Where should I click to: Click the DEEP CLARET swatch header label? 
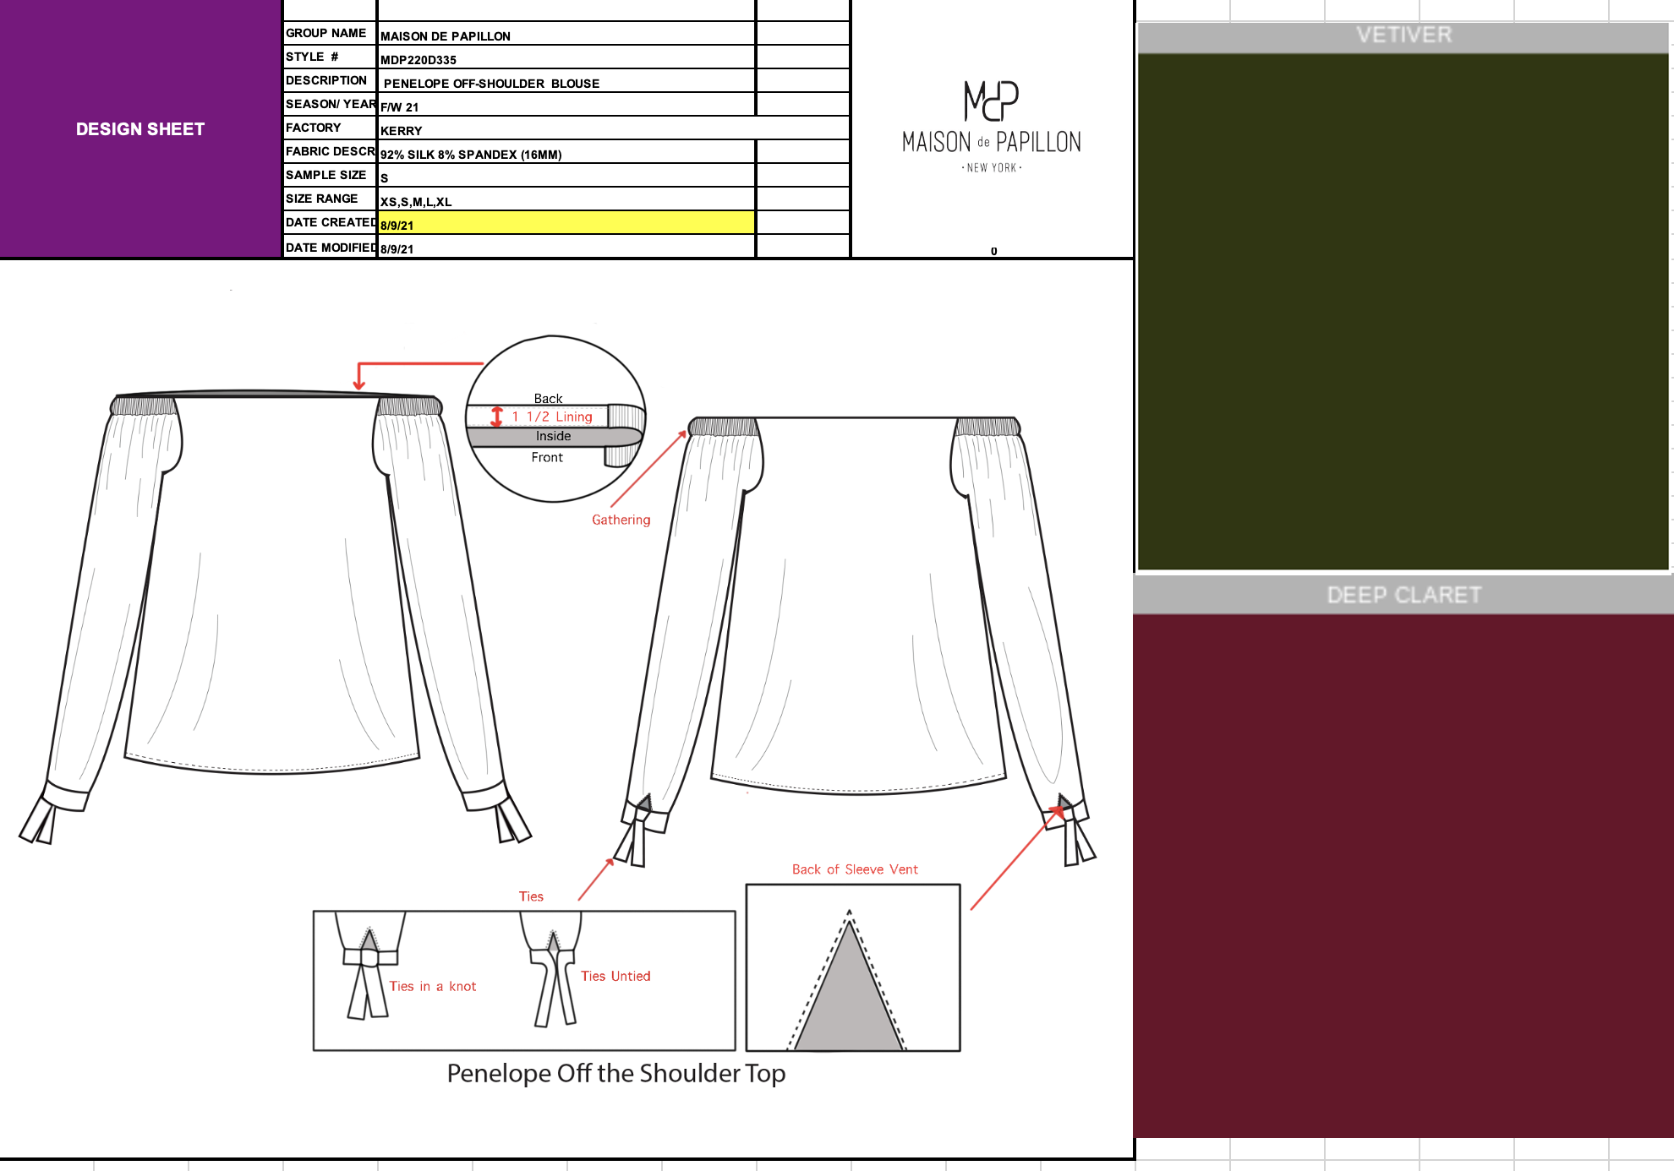(1403, 595)
